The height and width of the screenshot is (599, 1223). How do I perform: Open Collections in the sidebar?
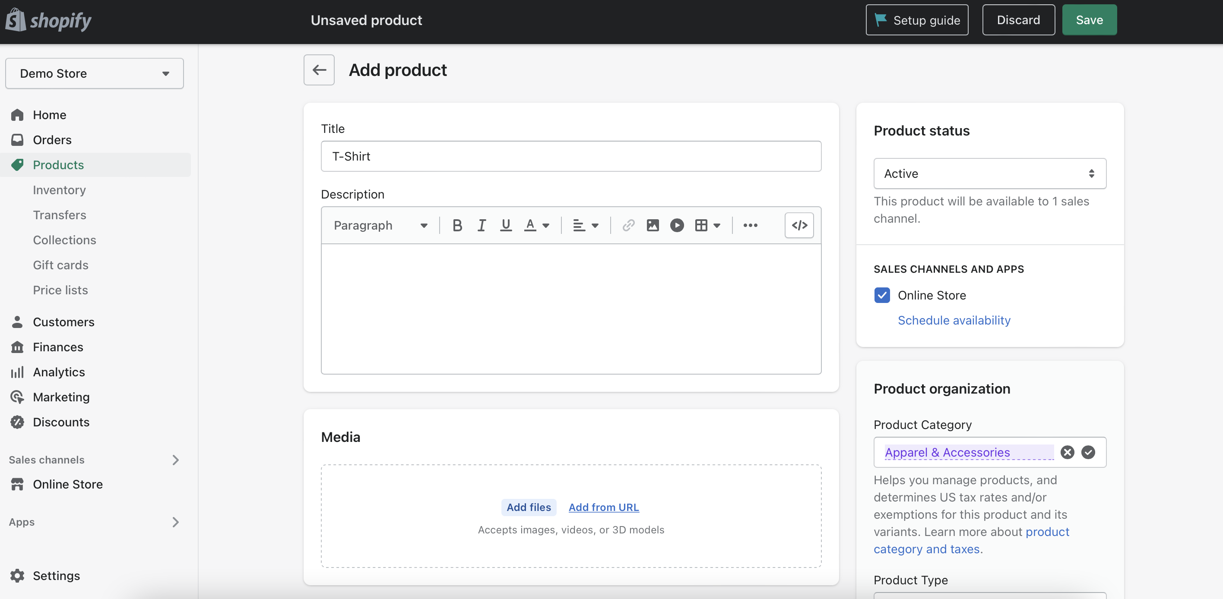click(65, 240)
